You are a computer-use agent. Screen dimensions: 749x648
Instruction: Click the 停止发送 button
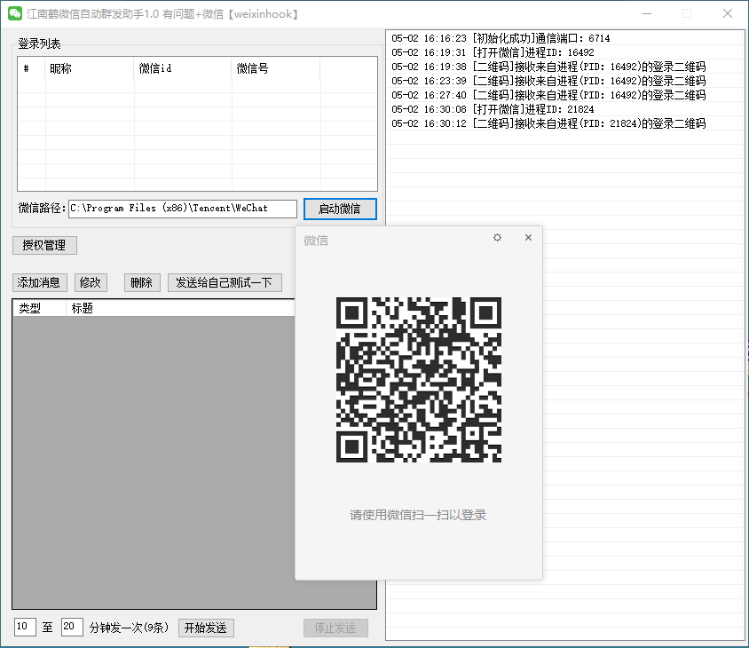pyautogui.click(x=335, y=628)
